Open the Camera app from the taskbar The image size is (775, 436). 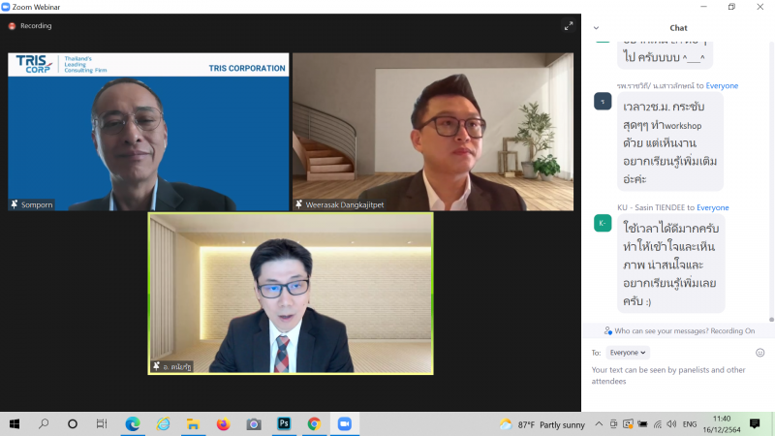tap(254, 424)
